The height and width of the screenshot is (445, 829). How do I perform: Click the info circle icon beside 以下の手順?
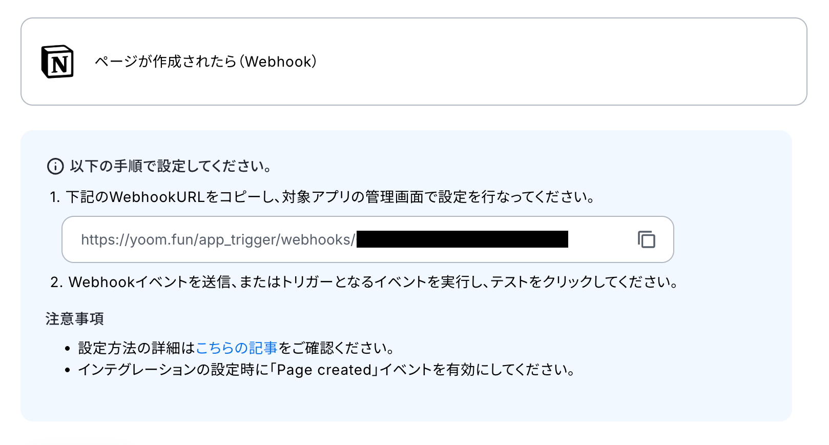(55, 166)
